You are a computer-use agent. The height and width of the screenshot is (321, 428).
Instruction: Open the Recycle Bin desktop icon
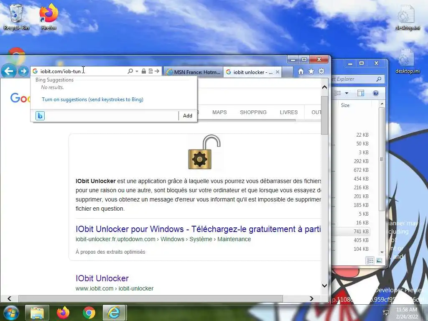click(x=16, y=17)
